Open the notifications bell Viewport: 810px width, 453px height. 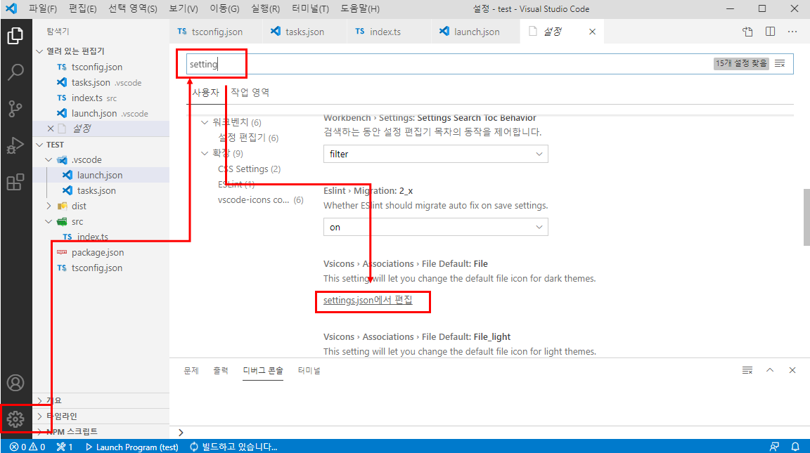[795, 447]
